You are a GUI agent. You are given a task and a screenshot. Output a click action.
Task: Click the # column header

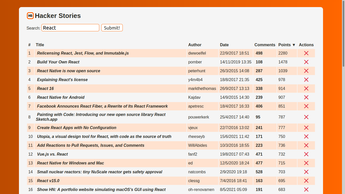point(29,45)
